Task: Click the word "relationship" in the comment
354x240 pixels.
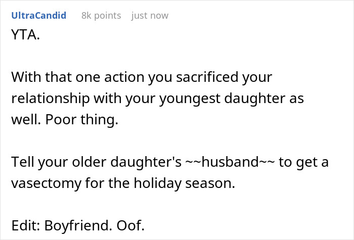Action: pyautogui.click(x=51, y=99)
